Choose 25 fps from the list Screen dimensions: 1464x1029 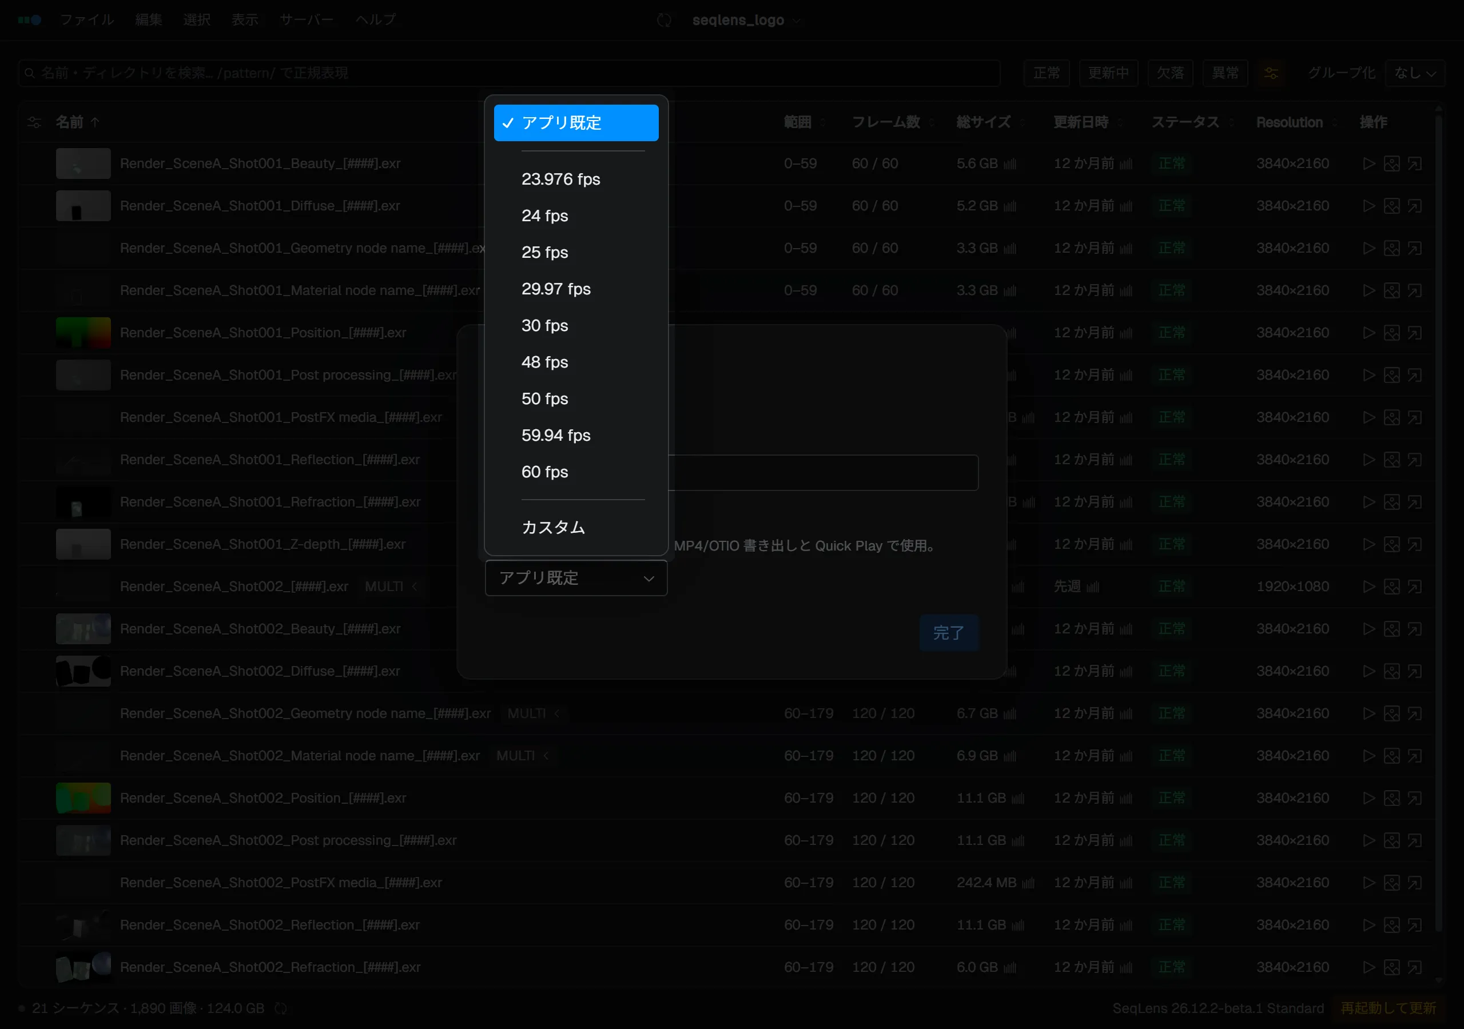pyautogui.click(x=576, y=253)
